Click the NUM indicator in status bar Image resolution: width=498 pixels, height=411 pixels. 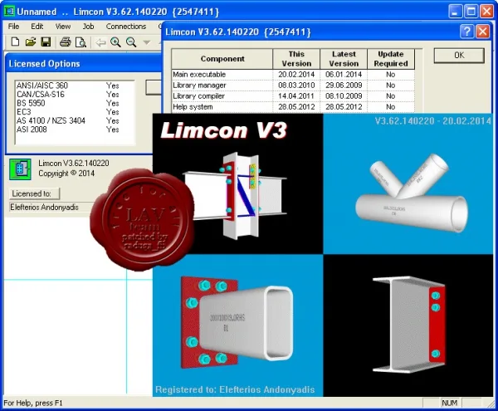pos(449,403)
